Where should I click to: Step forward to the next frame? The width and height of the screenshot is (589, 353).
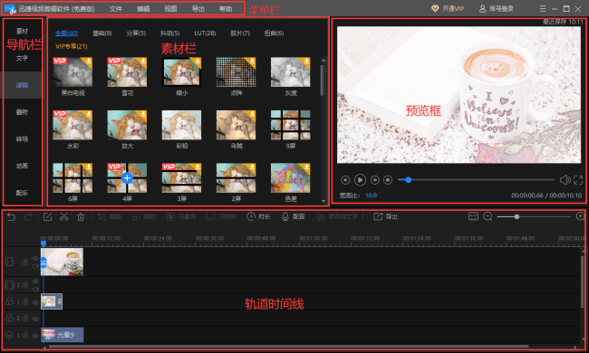pos(375,180)
